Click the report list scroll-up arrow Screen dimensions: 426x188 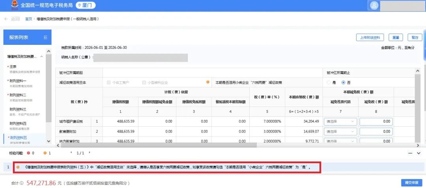point(49,51)
